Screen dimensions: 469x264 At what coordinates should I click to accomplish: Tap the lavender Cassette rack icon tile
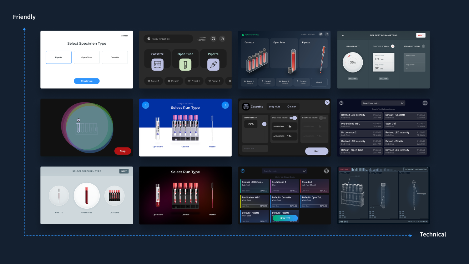(x=157, y=65)
